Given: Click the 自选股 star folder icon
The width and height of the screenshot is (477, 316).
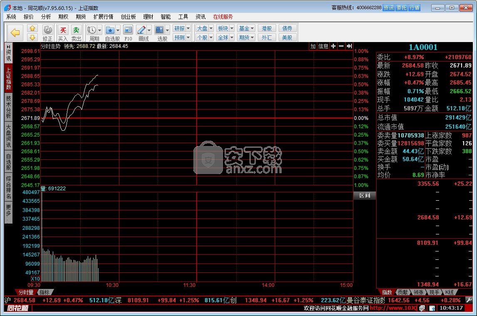Looking at the screenshot, I should pyautogui.click(x=110, y=30).
